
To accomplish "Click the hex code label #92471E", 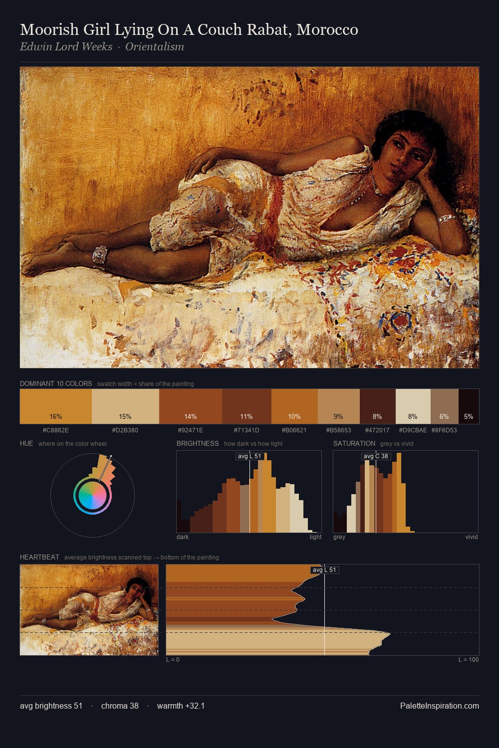I will pyautogui.click(x=191, y=430).
